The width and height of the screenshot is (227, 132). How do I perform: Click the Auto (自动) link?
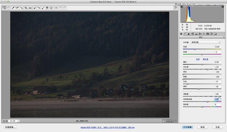198,59
